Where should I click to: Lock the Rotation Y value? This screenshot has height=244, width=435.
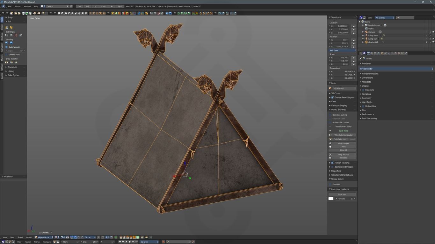pos(353,43)
